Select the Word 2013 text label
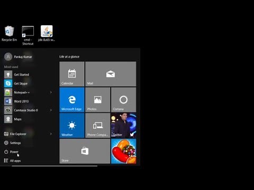 [21, 101]
